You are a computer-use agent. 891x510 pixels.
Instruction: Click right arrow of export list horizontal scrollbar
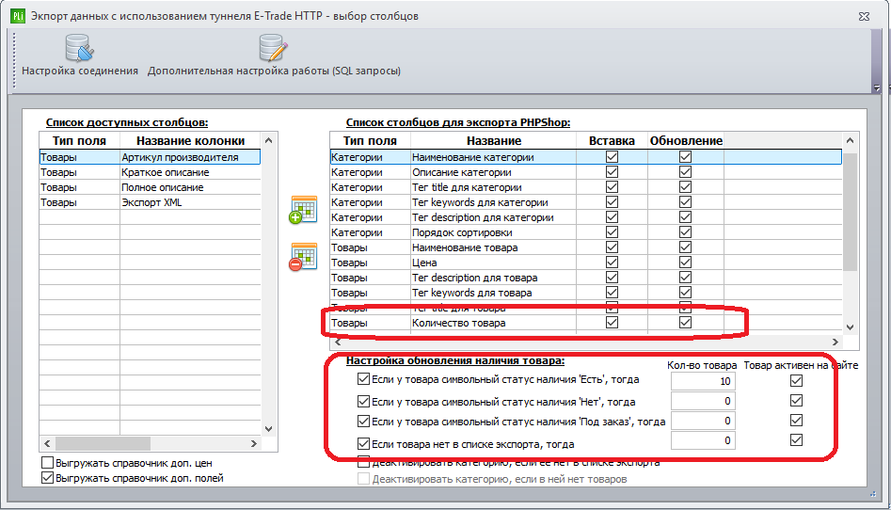[x=835, y=342]
